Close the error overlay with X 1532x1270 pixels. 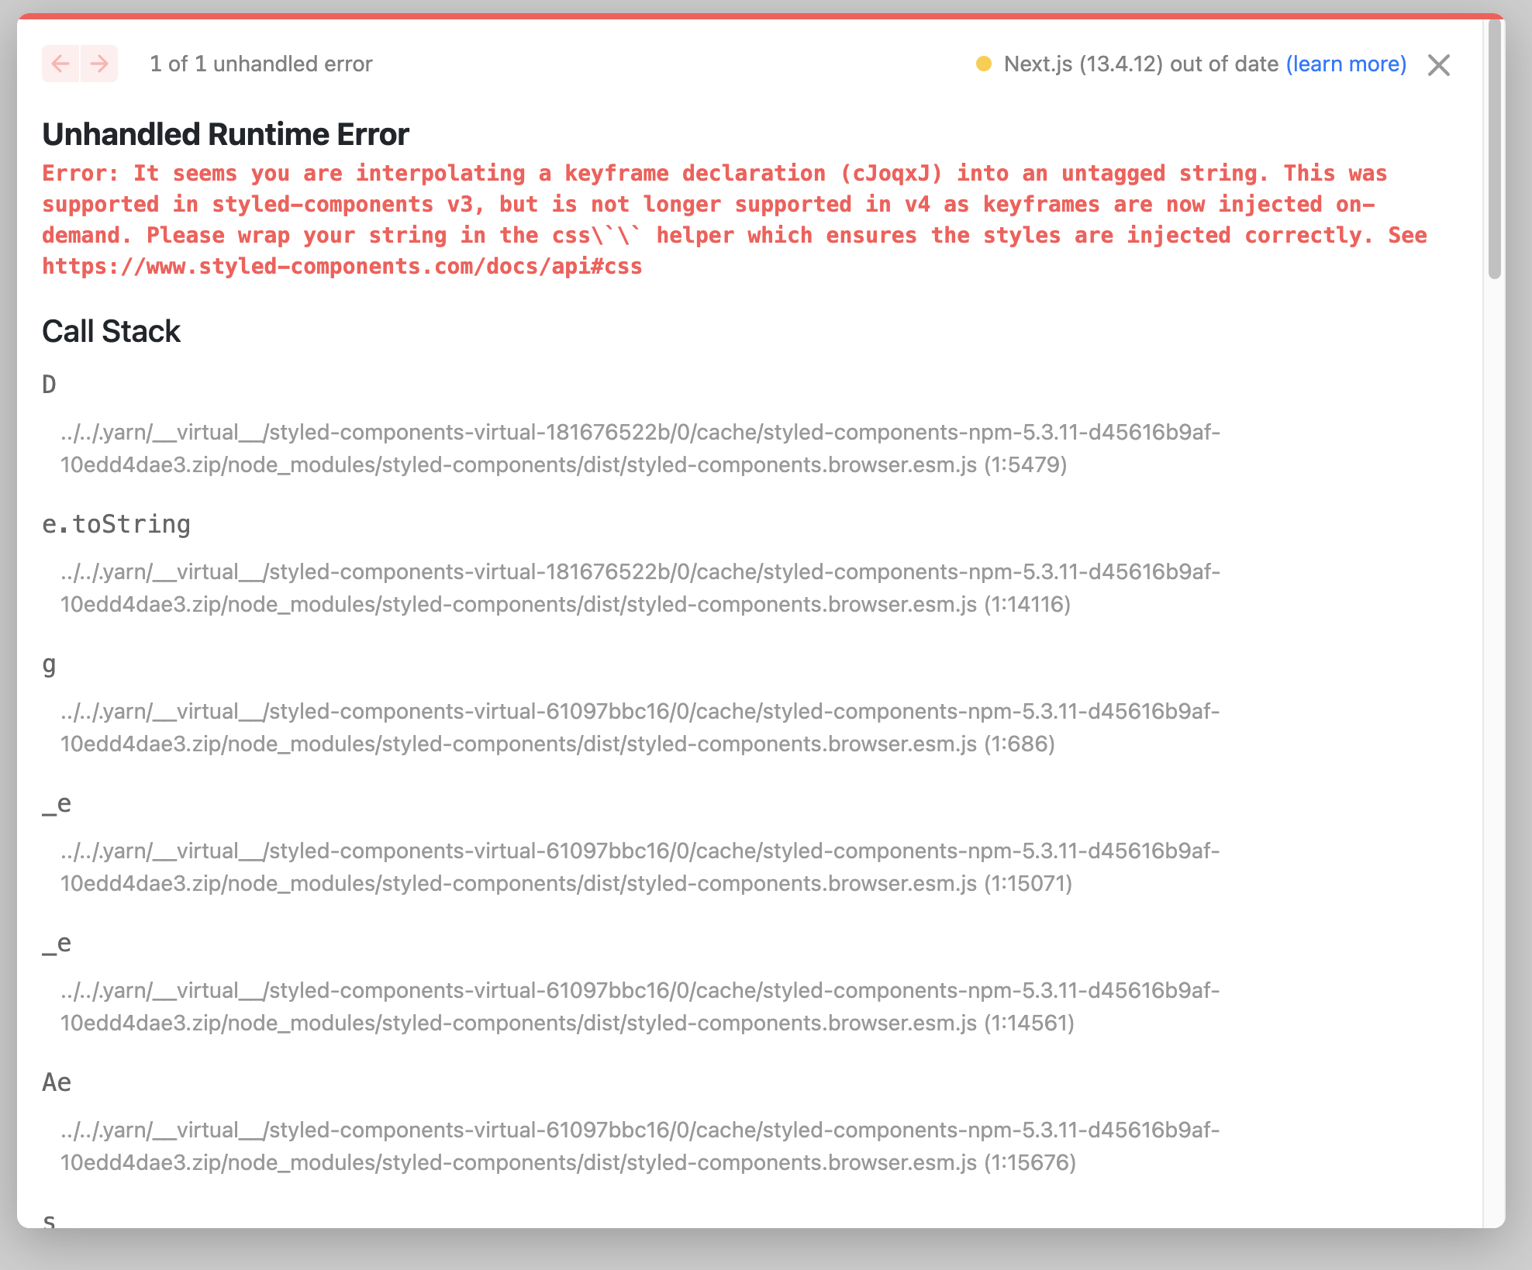tap(1438, 65)
